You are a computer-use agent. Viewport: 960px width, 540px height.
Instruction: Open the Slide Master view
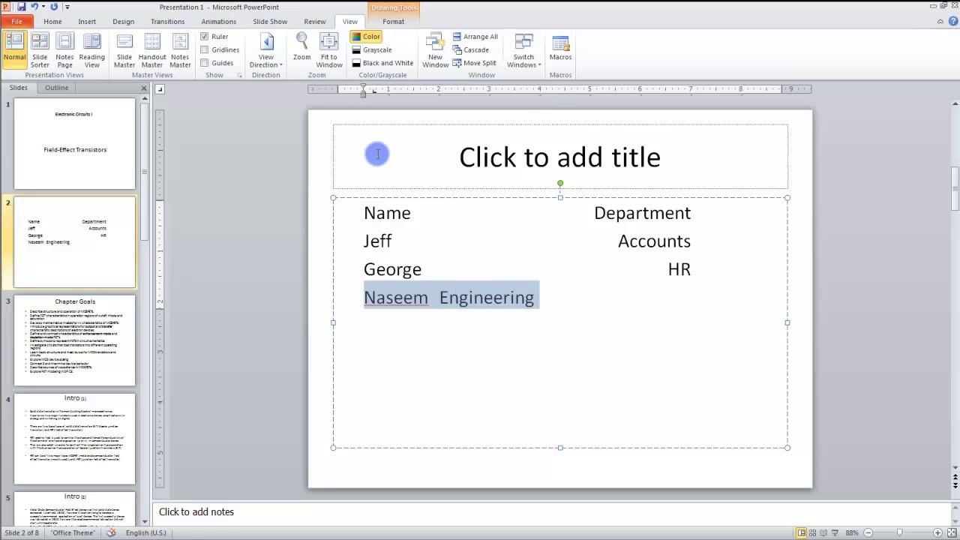coord(124,50)
